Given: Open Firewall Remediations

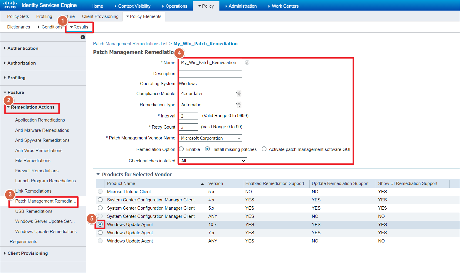Looking at the screenshot, I should [x=37, y=171].
